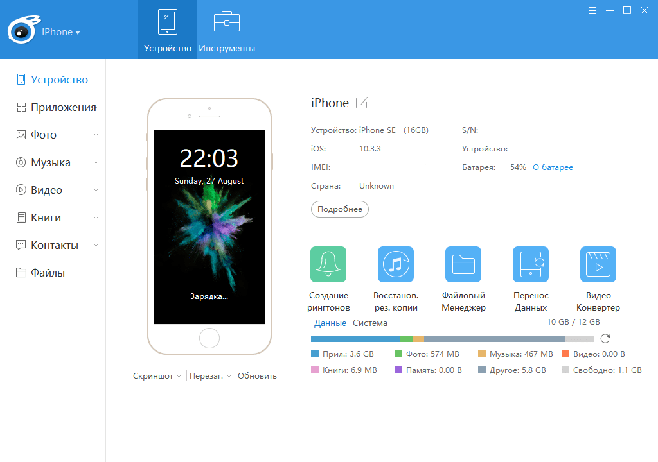Click the blue Прил. storage color swatch
Image resolution: width=658 pixels, height=462 pixels.
[x=315, y=354]
